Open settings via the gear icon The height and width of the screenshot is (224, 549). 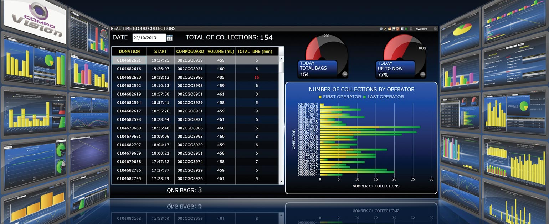(x=381, y=28)
